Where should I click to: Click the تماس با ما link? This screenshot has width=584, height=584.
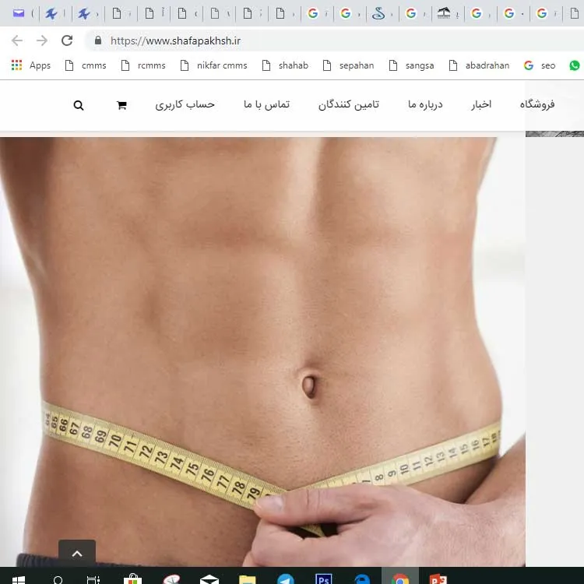pyautogui.click(x=266, y=104)
